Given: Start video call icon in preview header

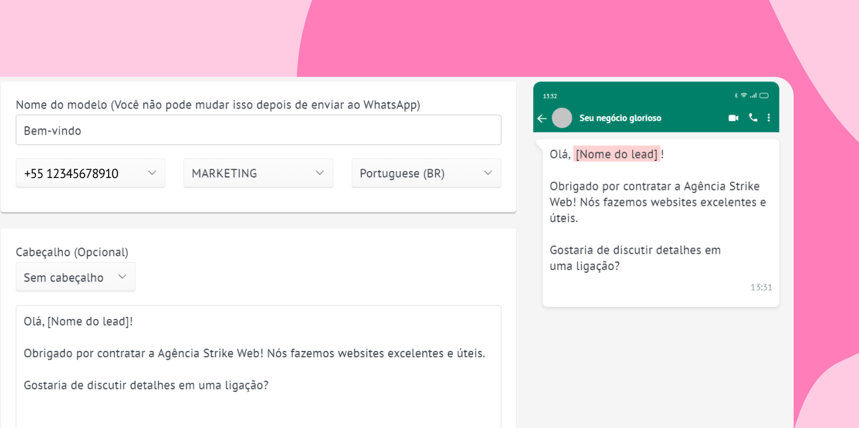Looking at the screenshot, I should point(733,118).
